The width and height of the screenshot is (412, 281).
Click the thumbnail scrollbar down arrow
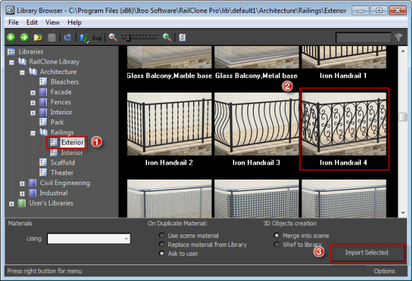pos(403,213)
